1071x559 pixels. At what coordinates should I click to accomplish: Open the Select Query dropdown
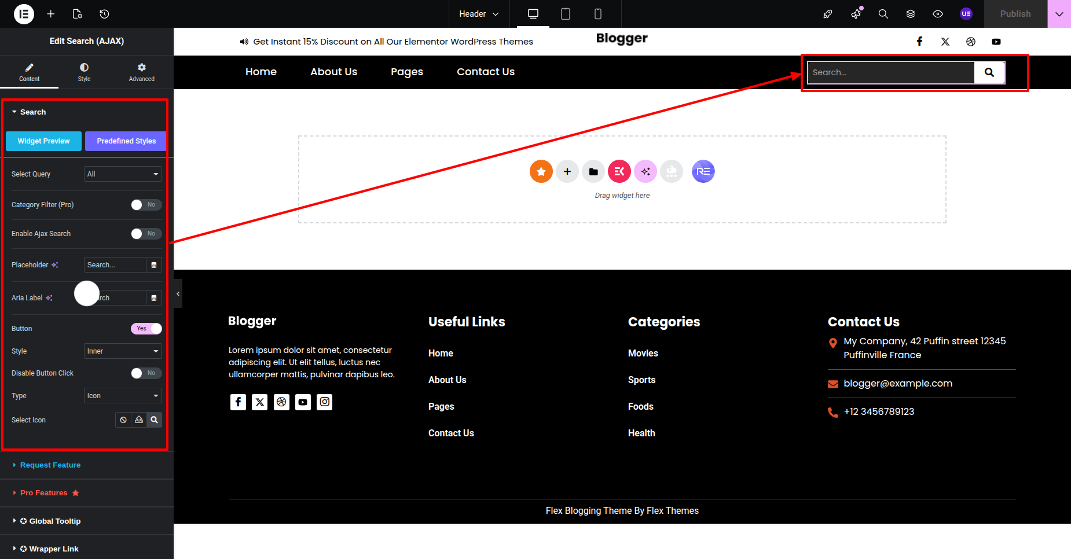coord(123,174)
